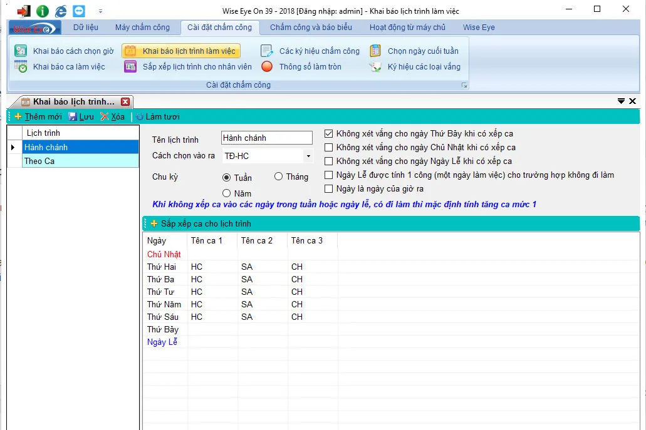Open Các ký hiệu chấm công icon

[267, 51]
